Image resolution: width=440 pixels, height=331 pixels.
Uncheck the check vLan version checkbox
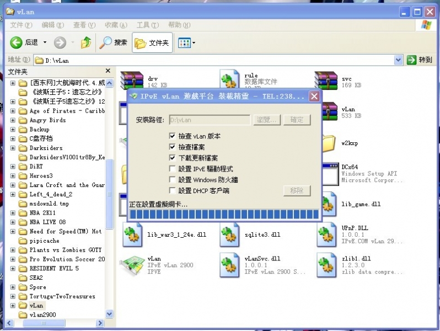pyautogui.click(x=172, y=136)
